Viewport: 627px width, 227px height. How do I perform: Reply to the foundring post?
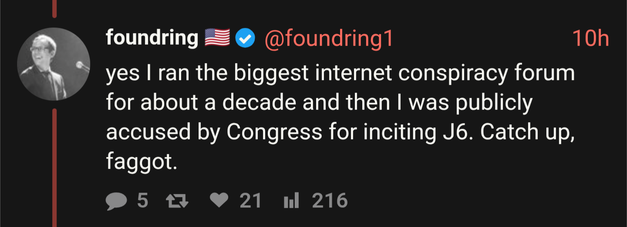click(x=115, y=201)
